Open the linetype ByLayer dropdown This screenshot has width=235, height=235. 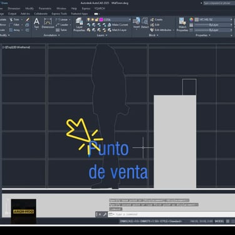click(231, 30)
